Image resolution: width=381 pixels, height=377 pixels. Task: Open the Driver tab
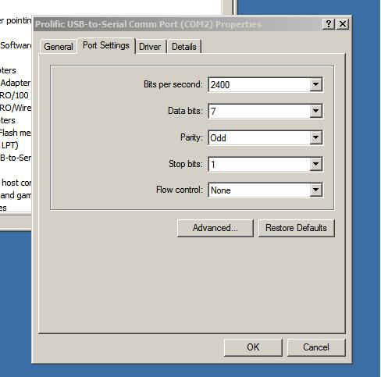(150, 47)
